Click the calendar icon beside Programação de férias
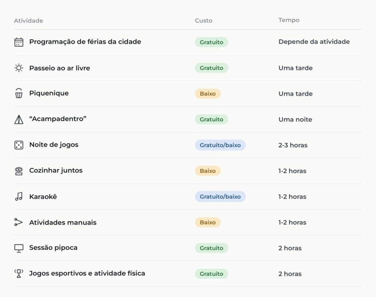The height and width of the screenshot is (297, 376). [x=19, y=42]
